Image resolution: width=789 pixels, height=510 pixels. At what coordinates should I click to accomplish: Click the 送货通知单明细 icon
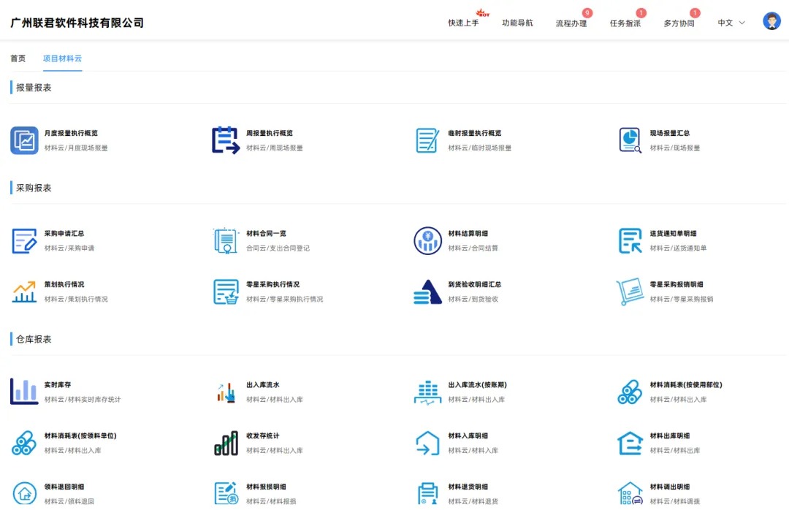[629, 240]
